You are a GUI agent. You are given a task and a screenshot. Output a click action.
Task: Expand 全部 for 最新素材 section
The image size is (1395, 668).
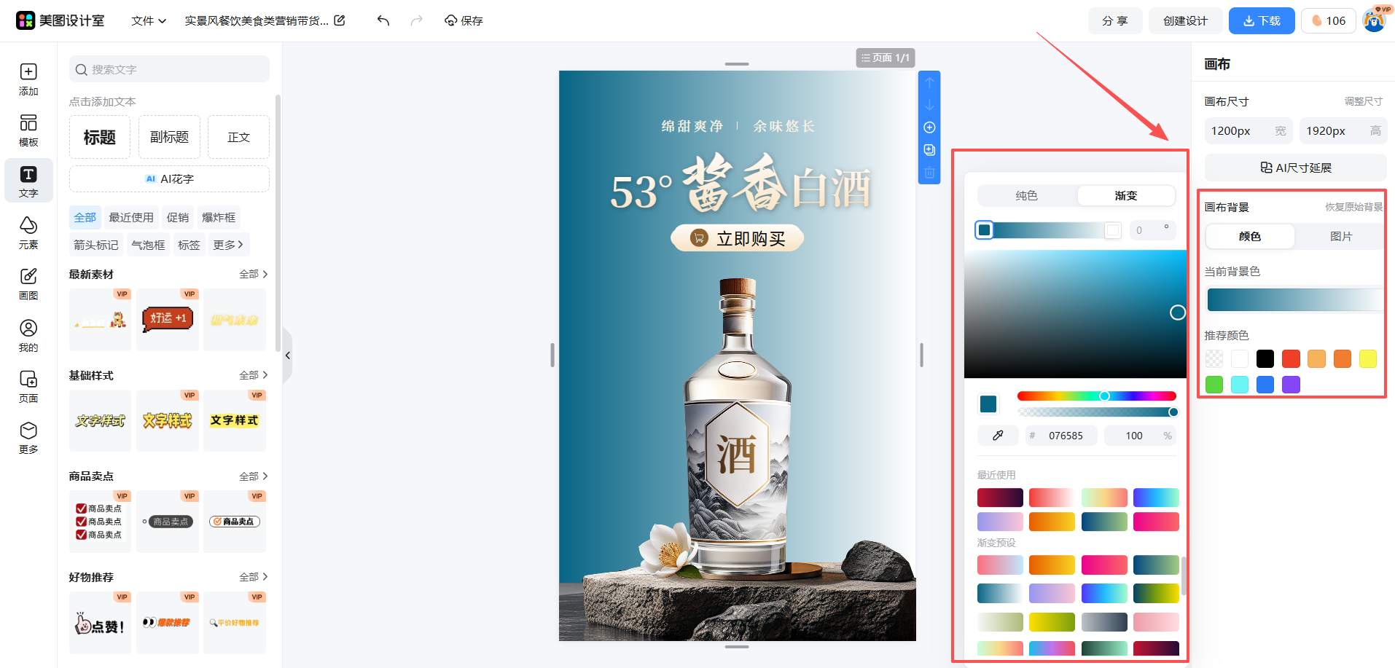coord(253,274)
